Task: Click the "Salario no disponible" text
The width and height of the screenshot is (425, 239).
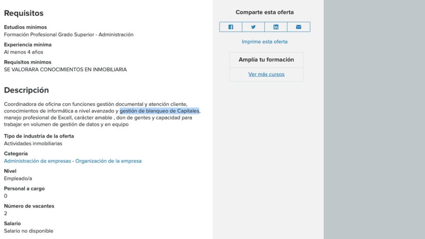Action: (28, 231)
